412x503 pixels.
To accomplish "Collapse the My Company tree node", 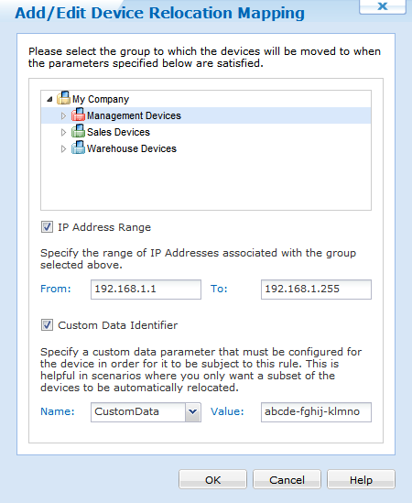I will pos(49,100).
